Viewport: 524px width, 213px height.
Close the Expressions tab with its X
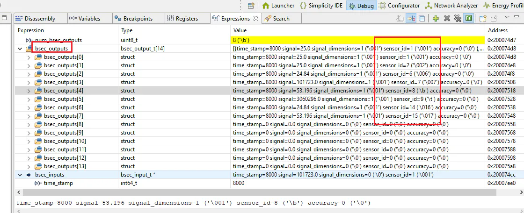click(255, 18)
